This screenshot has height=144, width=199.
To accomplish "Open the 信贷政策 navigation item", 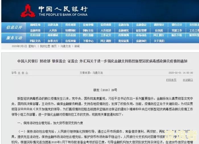I will pyautogui.click(x=106, y=25).
